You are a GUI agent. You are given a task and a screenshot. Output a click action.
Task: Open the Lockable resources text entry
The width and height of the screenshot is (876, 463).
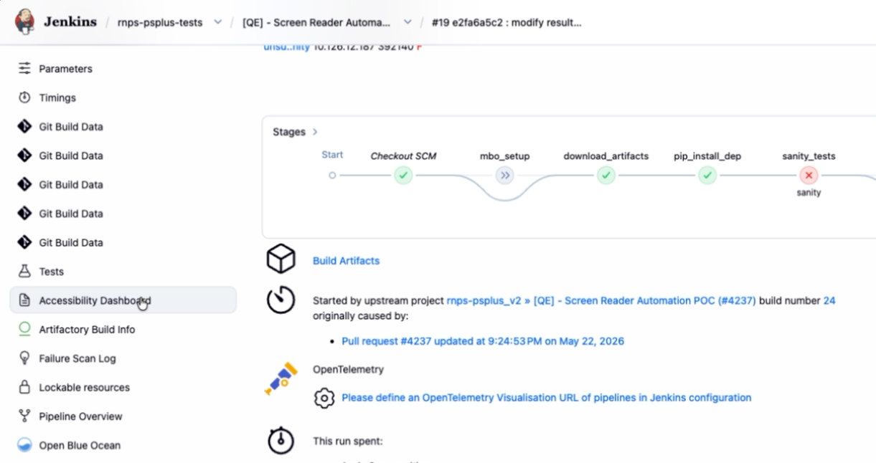85,388
